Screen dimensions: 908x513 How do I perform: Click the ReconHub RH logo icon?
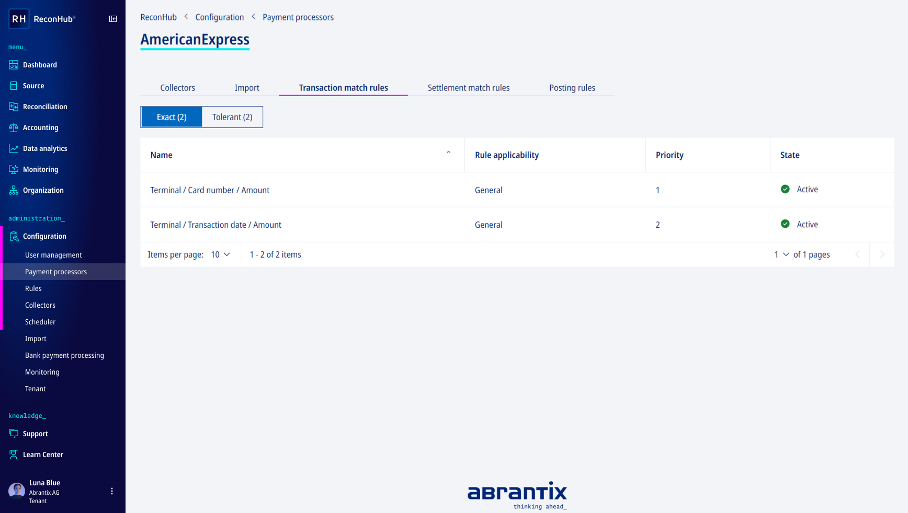19,19
